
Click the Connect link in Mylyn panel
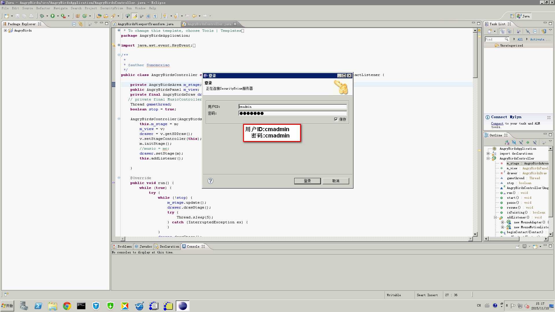pos(497,123)
